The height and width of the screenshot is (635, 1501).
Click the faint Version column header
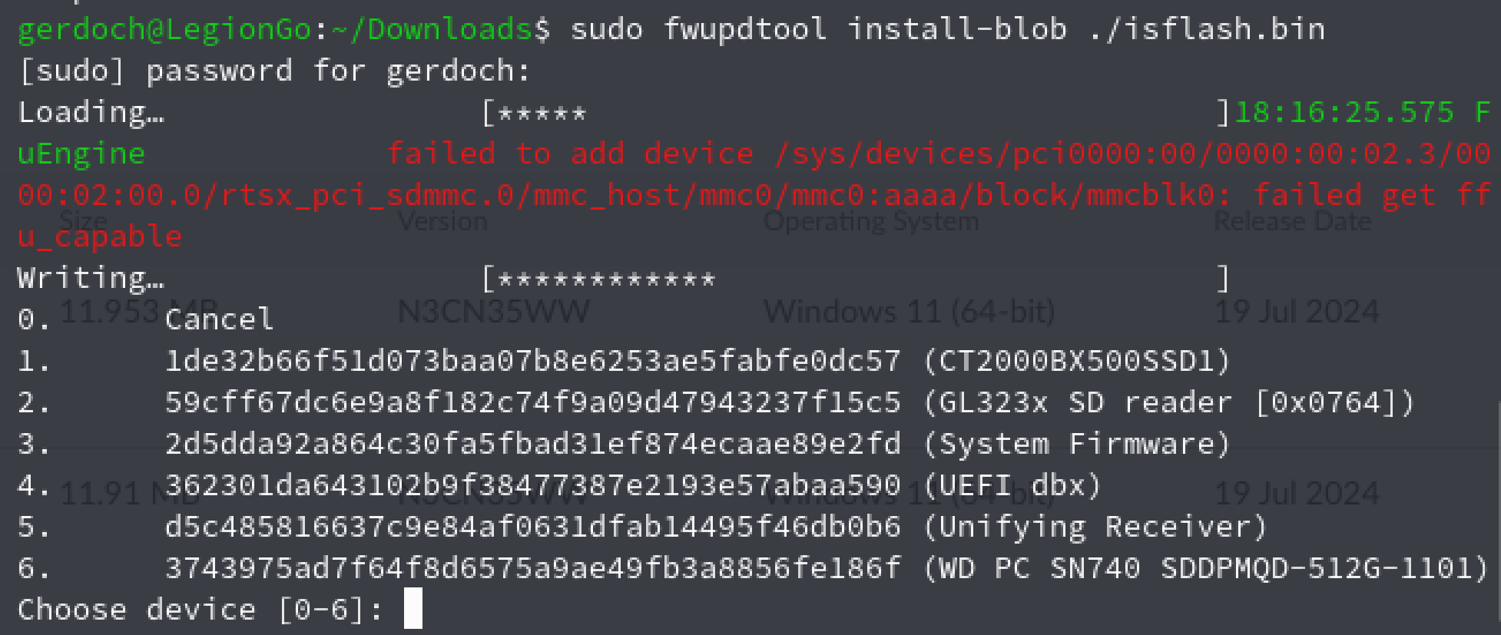[x=442, y=222]
